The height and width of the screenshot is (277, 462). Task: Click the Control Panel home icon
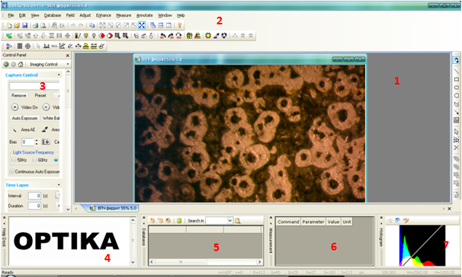(x=21, y=64)
